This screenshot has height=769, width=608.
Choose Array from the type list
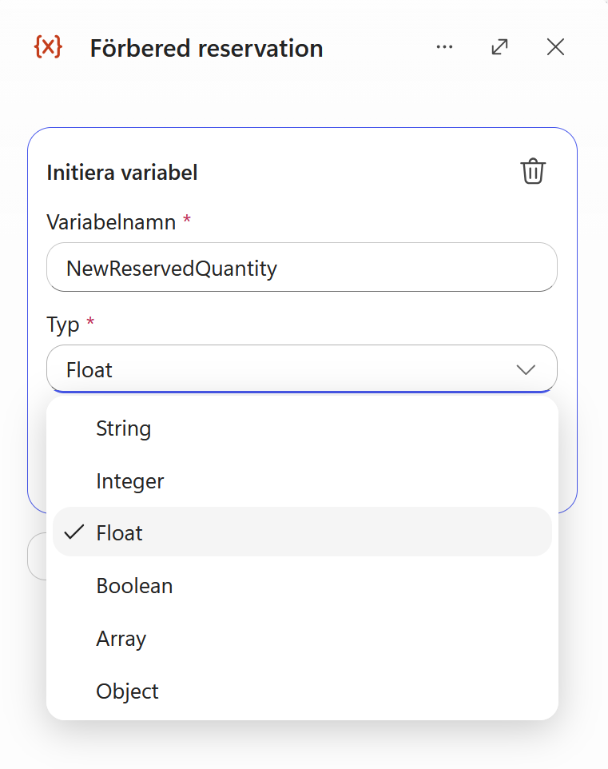point(302,639)
